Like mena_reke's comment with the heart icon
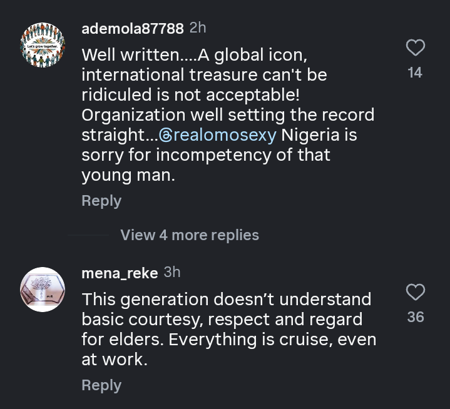The height and width of the screenshot is (409, 450). click(416, 292)
